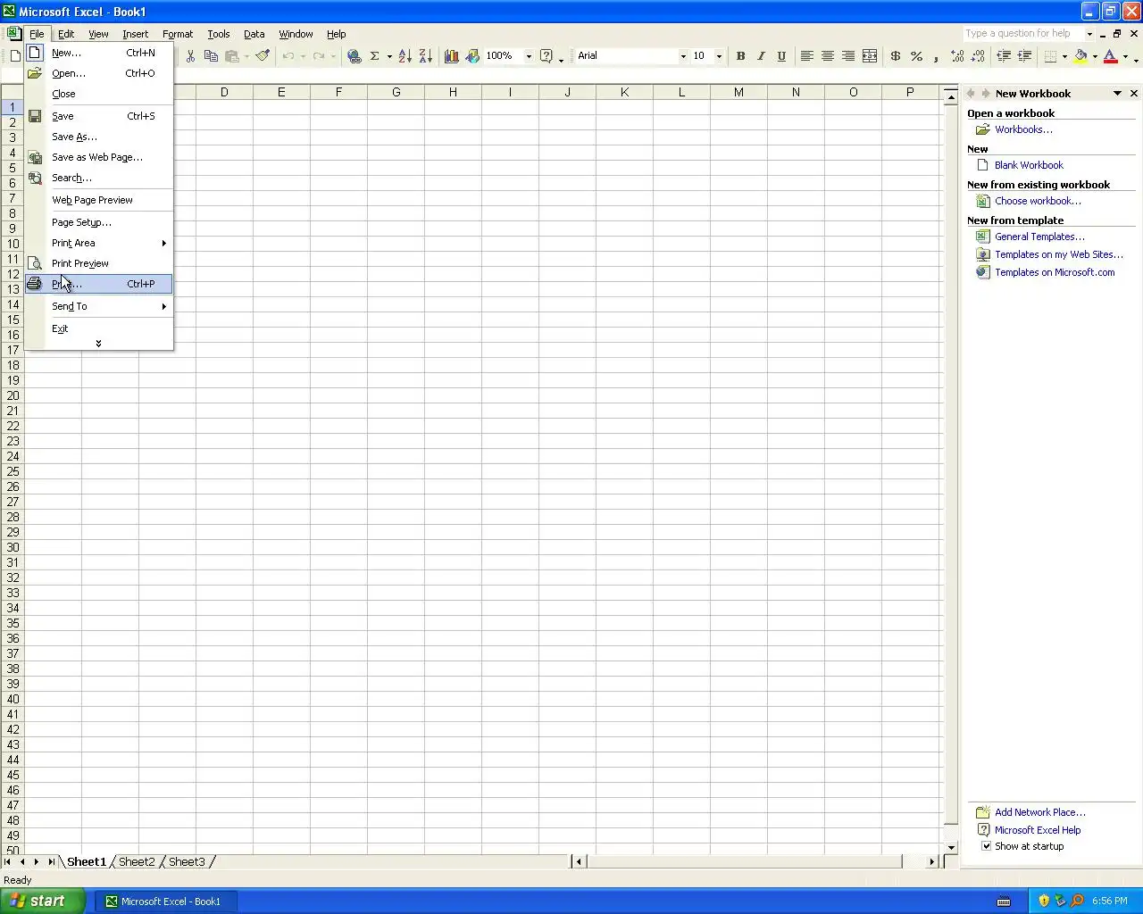Center cell text alignment
This screenshot has height=914, width=1143.
click(x=828, y=55)
